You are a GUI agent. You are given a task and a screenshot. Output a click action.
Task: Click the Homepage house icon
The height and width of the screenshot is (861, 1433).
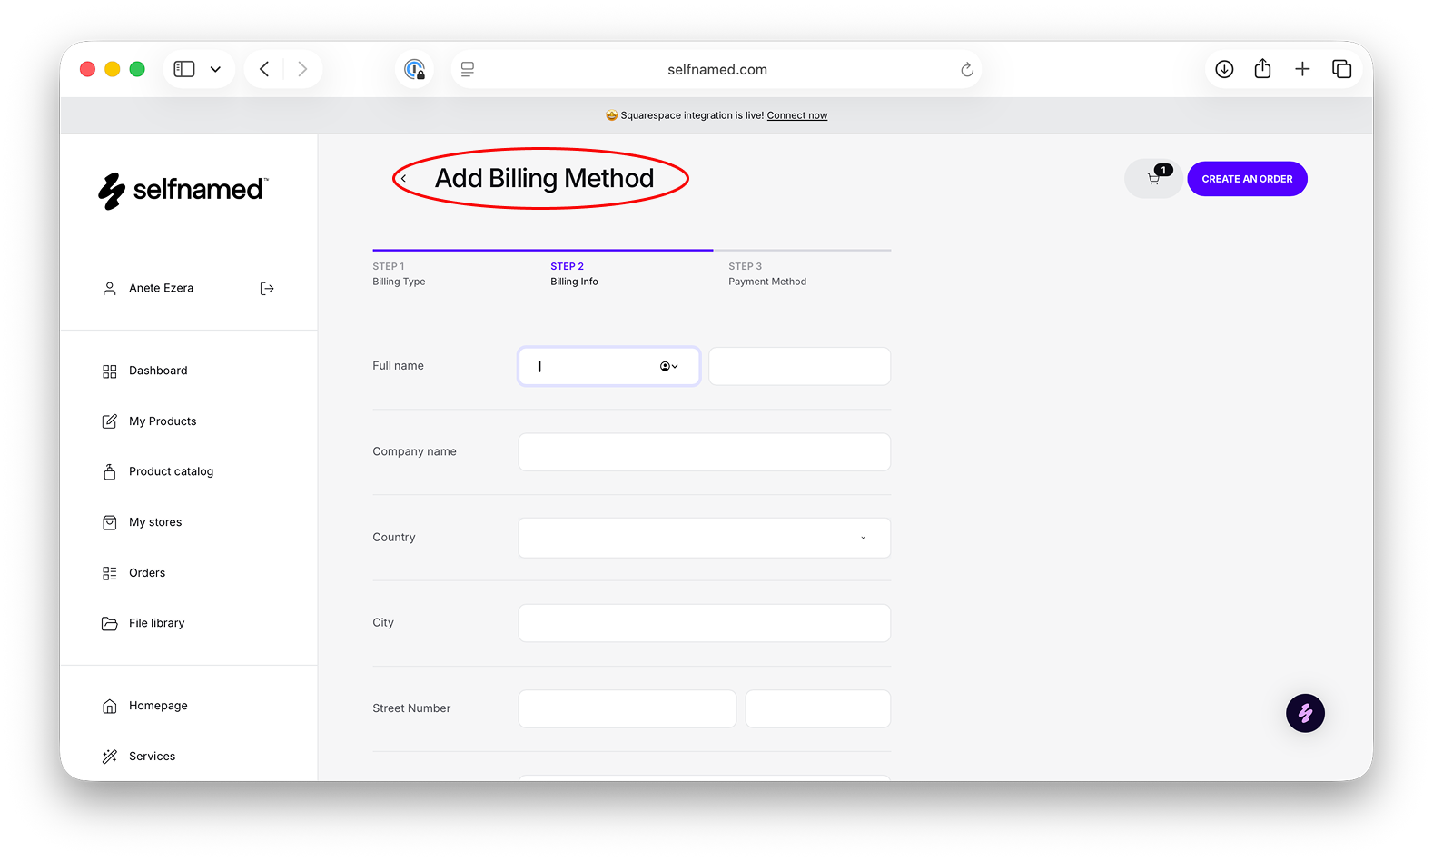pyautogui.click(x=110, y=706)
